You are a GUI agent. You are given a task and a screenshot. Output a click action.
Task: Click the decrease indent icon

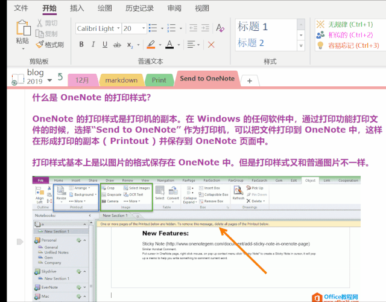click(x=193, y=28)
